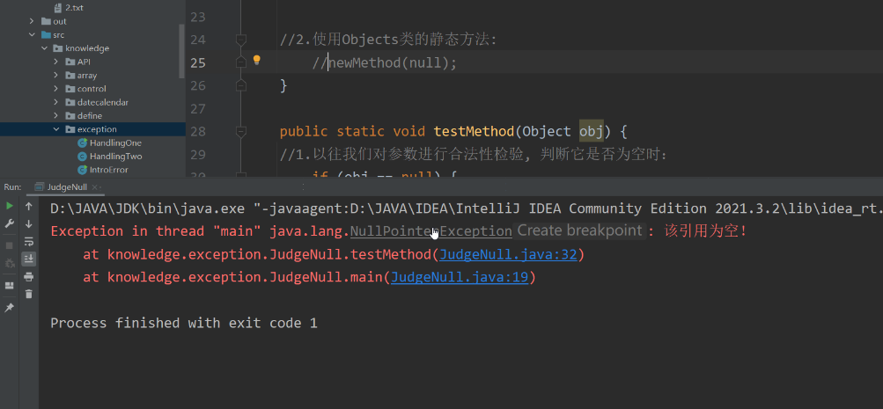Open run configuration via the wrench icon
Viewport: 883px width, 409px height.
pos(10,223)
